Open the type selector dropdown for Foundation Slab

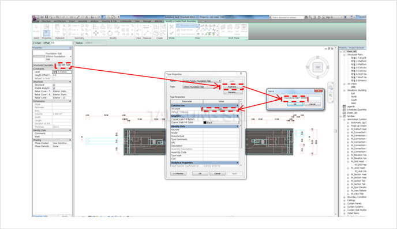coord(70,56)
